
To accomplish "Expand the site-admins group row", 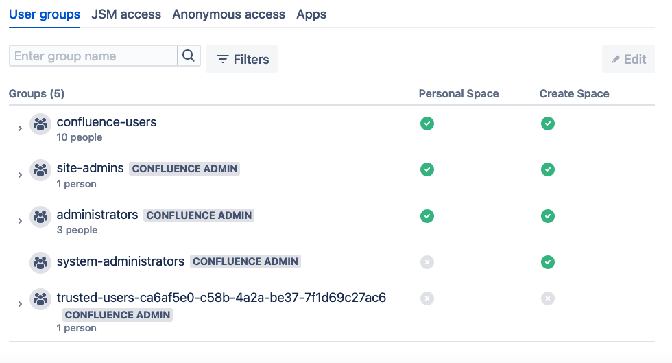I will coord(20,175).
